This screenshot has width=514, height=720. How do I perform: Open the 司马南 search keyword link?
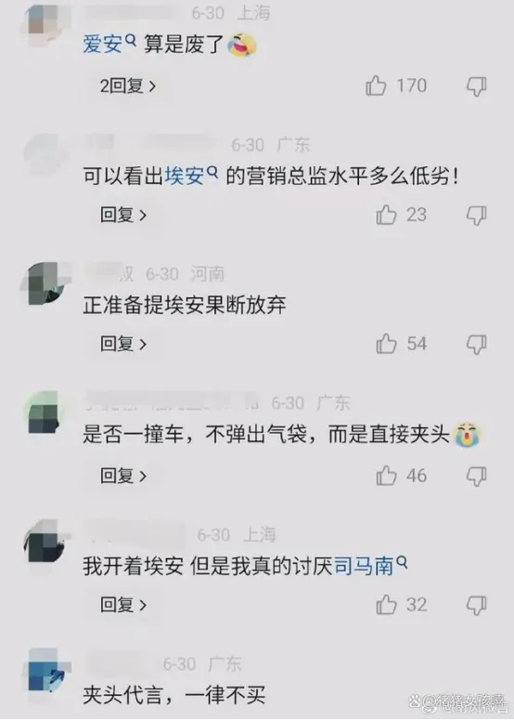(370, 566)
